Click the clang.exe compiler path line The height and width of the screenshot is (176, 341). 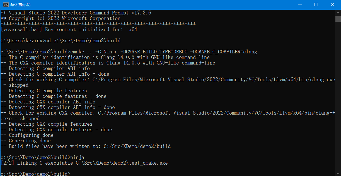[x=168, y=80]
